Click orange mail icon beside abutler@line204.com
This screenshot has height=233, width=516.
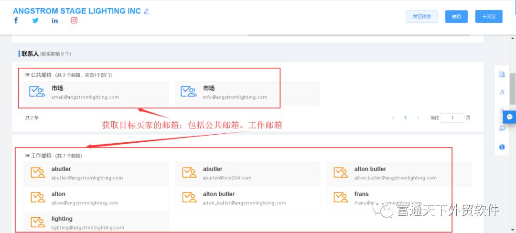(x=189, y=172)
